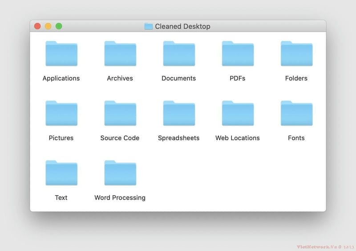Click the 'Applications' name text under folder

click(x=61, y=78)
